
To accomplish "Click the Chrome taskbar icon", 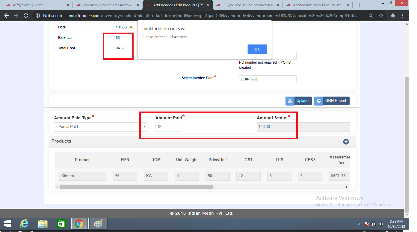I will [x=79, y=224].
